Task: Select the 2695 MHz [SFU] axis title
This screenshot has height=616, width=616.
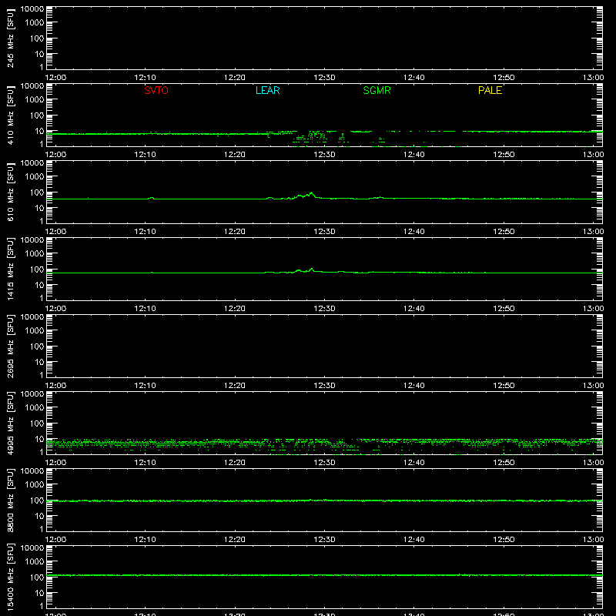Action: tap(11, 346)
